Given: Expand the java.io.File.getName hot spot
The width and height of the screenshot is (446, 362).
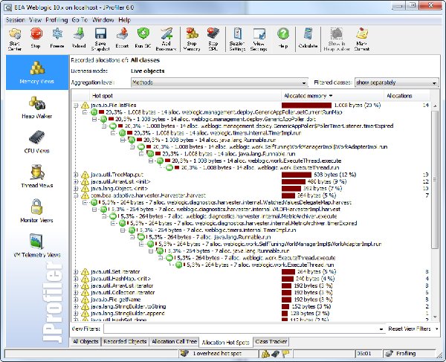Looking at the screenshot, I should tap(76, 300).
